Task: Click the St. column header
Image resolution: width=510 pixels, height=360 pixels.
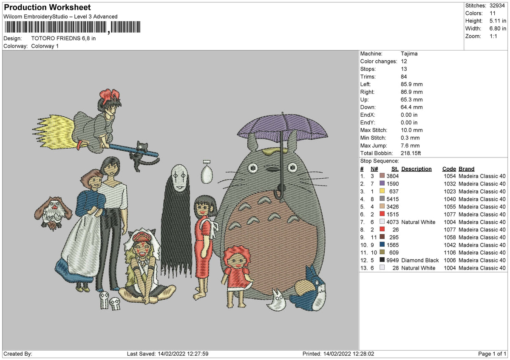Action: click(395, 169)
